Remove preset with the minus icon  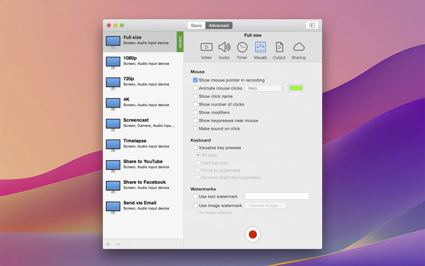coord(118,244)
